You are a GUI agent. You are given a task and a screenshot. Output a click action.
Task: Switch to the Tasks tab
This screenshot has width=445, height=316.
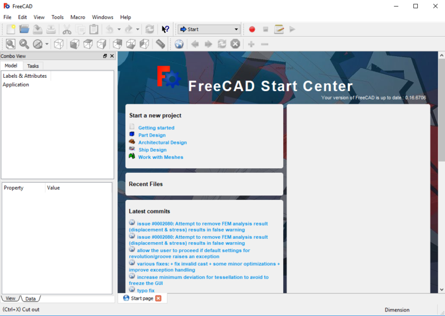coord(33,66)
